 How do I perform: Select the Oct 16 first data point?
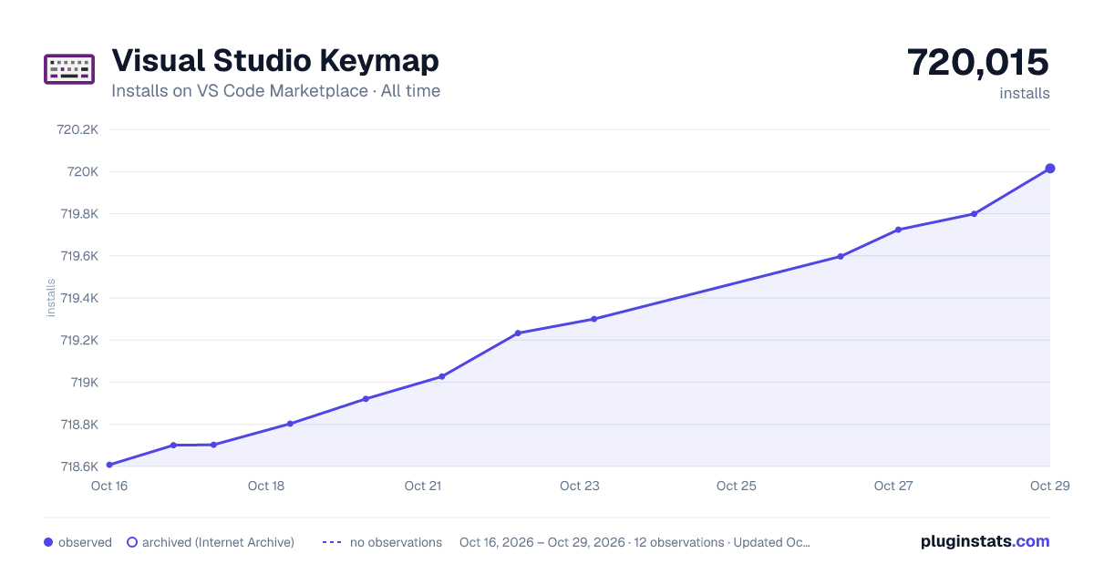[x=109, y=465]
